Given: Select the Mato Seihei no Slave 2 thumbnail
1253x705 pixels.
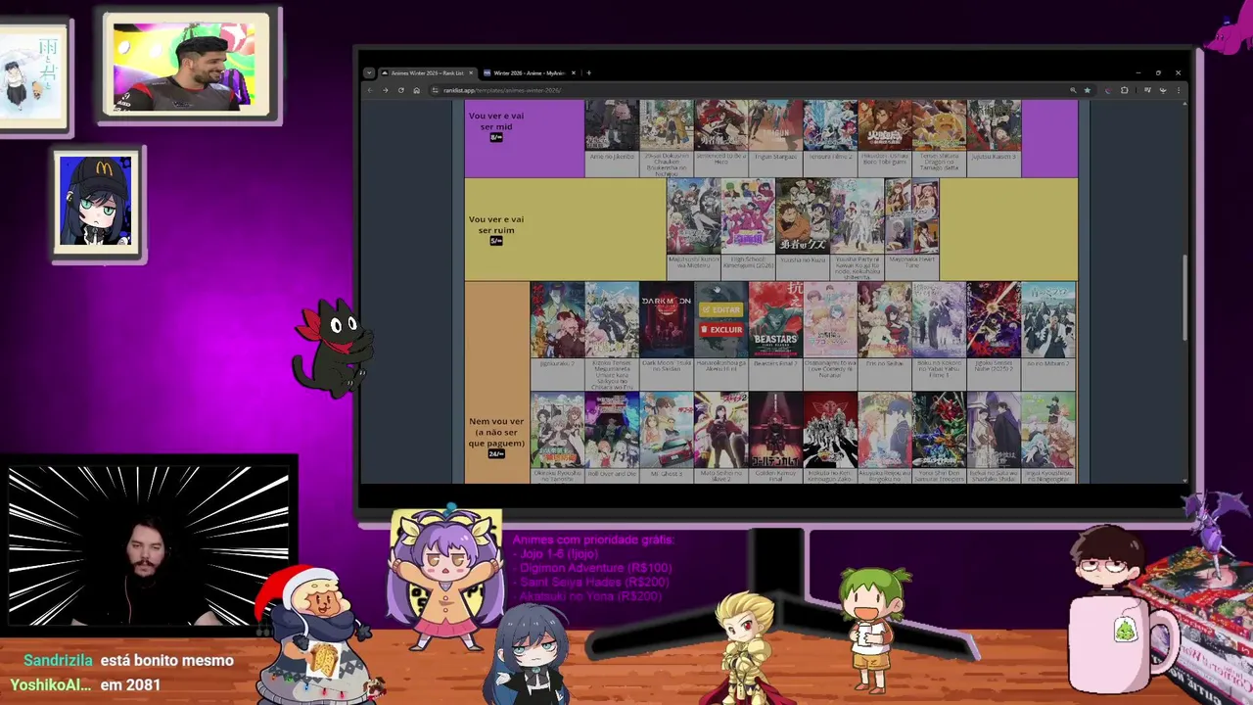Looking at the screenshot, I should tap(720, 430).
